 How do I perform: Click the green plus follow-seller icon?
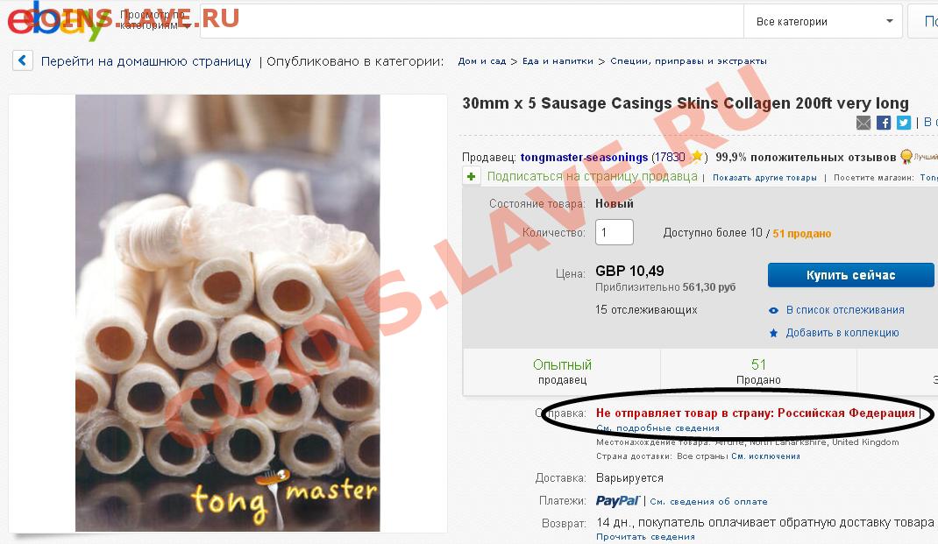click(472, 176)
